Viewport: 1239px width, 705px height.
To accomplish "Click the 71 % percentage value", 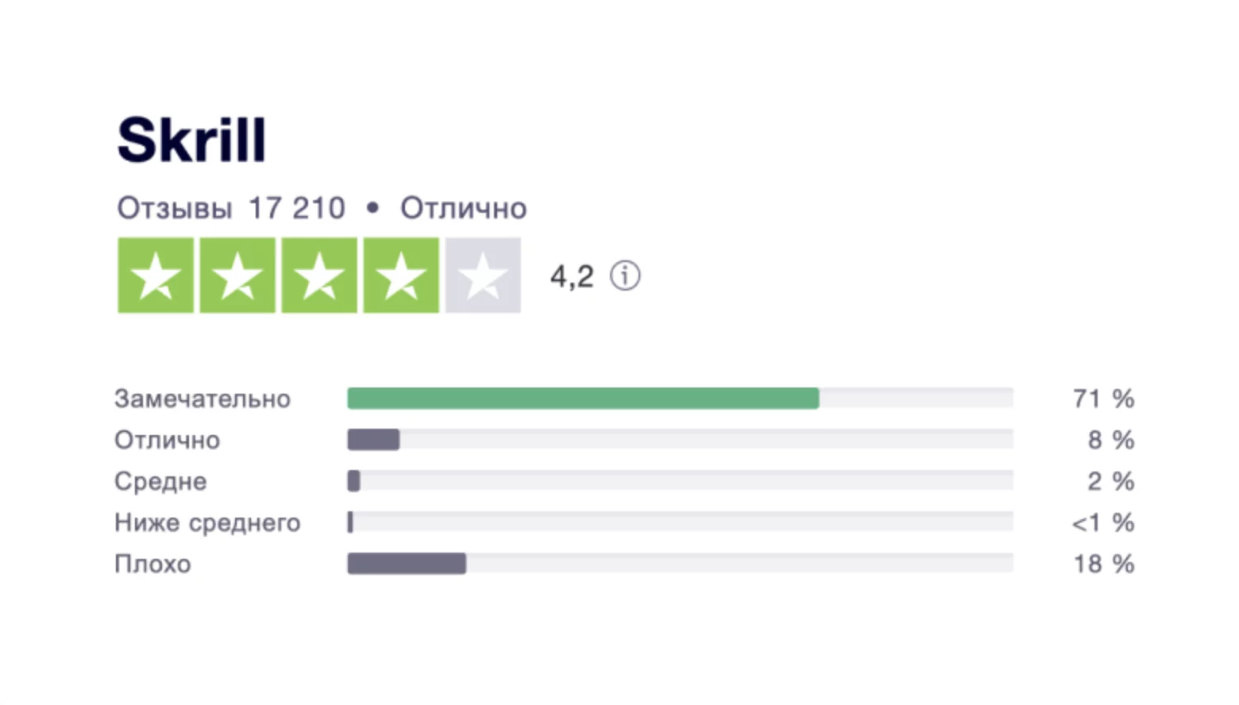I will click(1103, 399).
